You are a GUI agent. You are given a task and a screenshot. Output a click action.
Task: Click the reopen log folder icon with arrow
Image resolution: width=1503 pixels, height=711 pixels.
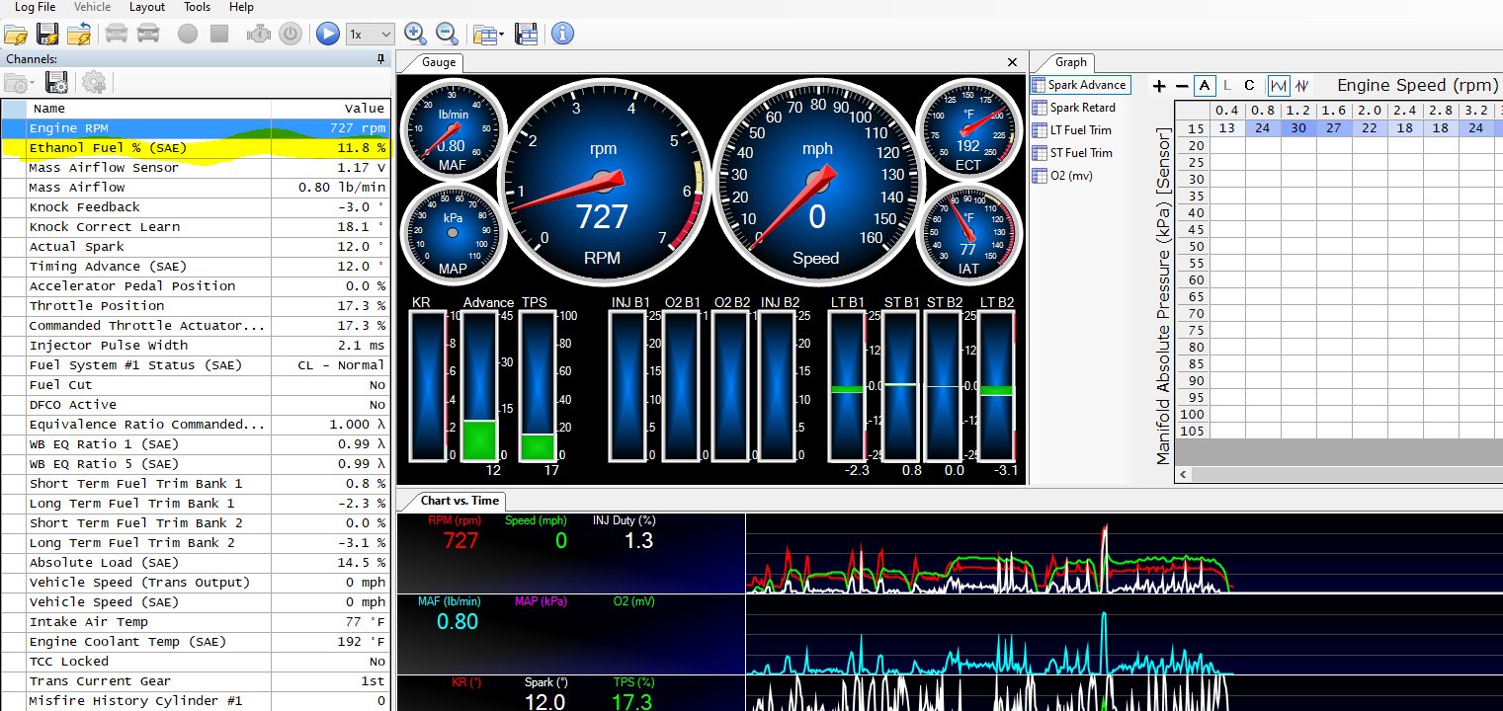click(80, 34)
